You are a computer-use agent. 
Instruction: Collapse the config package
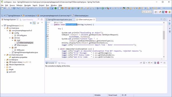point(10,33)
